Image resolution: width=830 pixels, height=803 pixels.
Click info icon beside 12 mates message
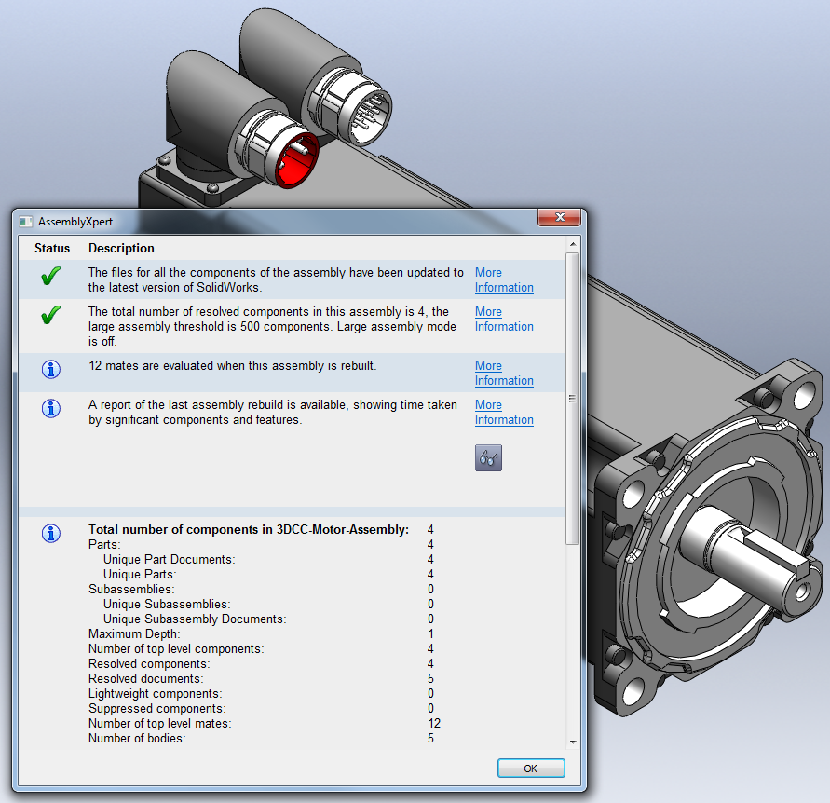[51, 370]
